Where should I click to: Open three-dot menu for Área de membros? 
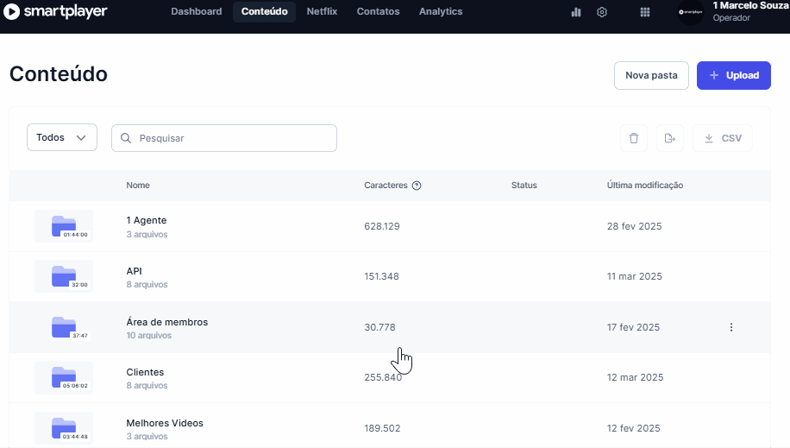pos(731,327)
